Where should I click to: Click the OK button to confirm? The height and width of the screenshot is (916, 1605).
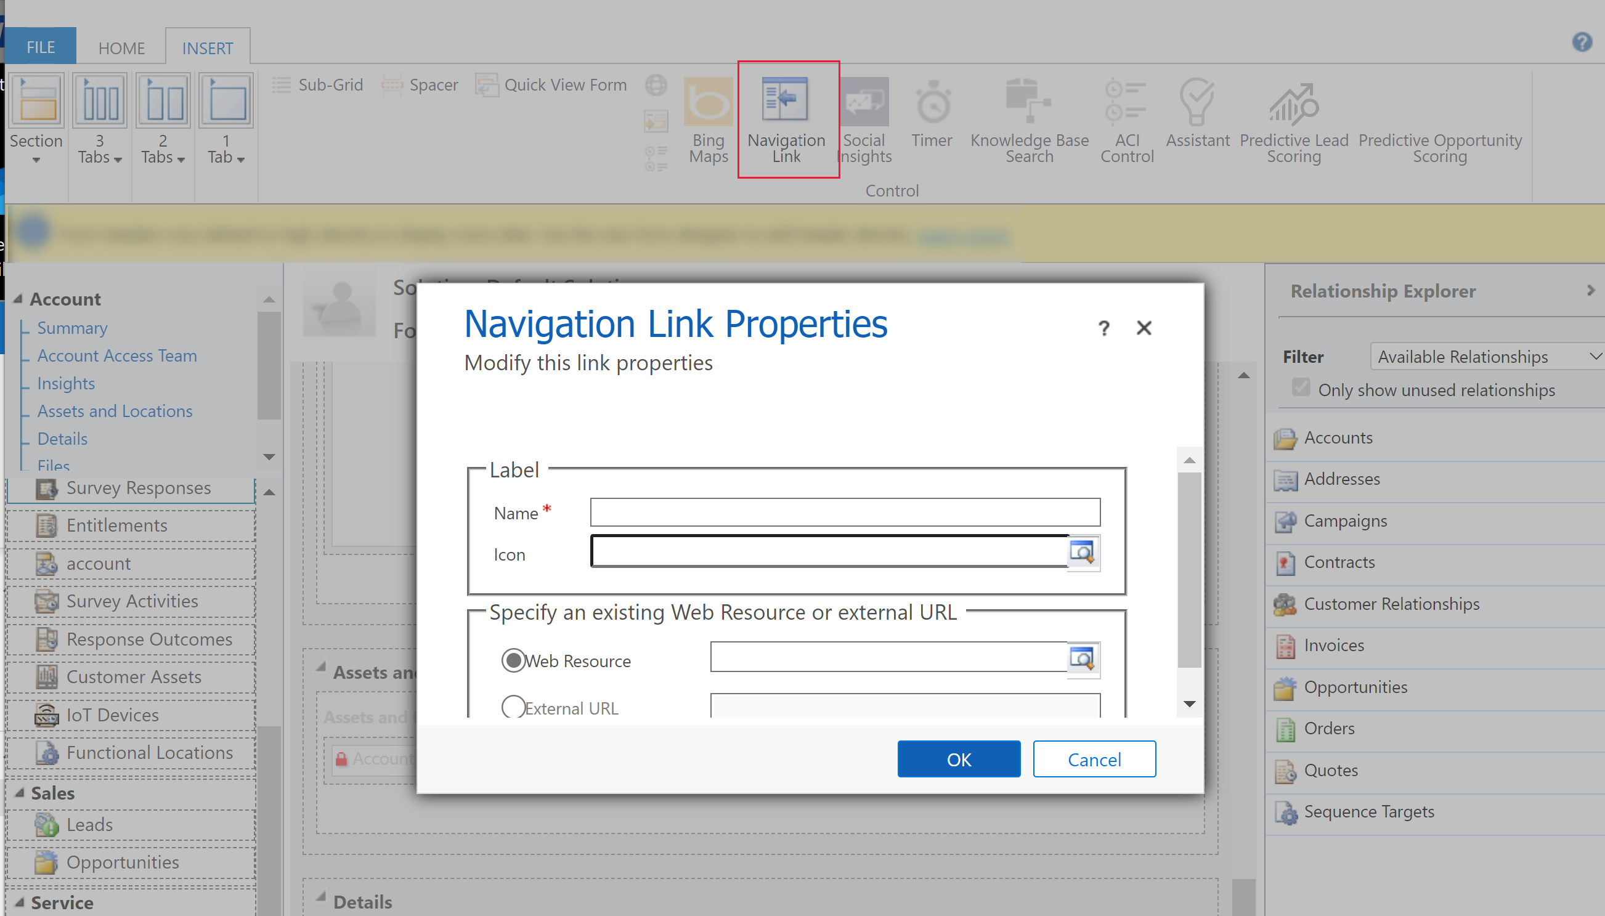point(958,760)
